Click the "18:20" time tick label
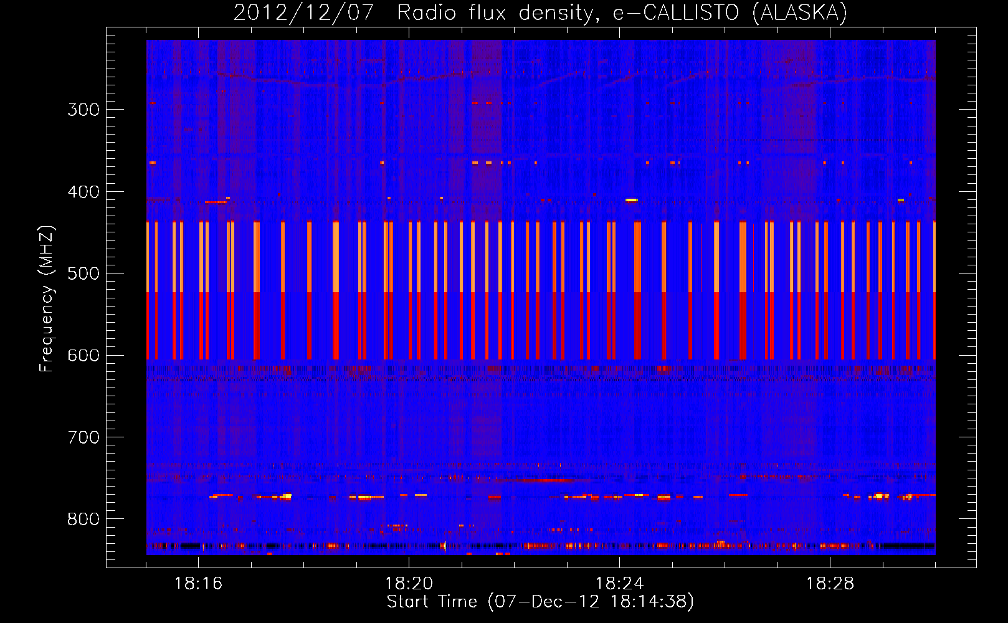The height and width of the screenshot is (623, 1008). (409, 584)
